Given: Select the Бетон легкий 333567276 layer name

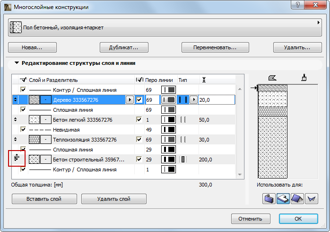Looking at the screenshot, I should click(83, 120).
